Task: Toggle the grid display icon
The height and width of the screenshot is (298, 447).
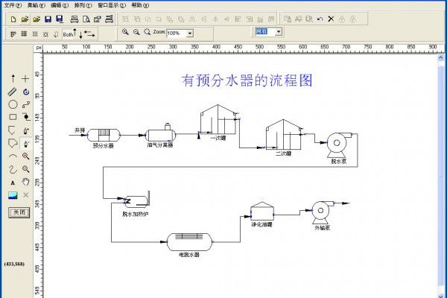Action: tap(24, 34)
